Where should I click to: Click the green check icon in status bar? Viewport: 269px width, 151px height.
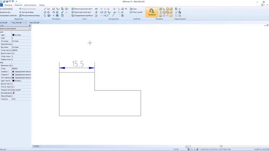[197, 149]
